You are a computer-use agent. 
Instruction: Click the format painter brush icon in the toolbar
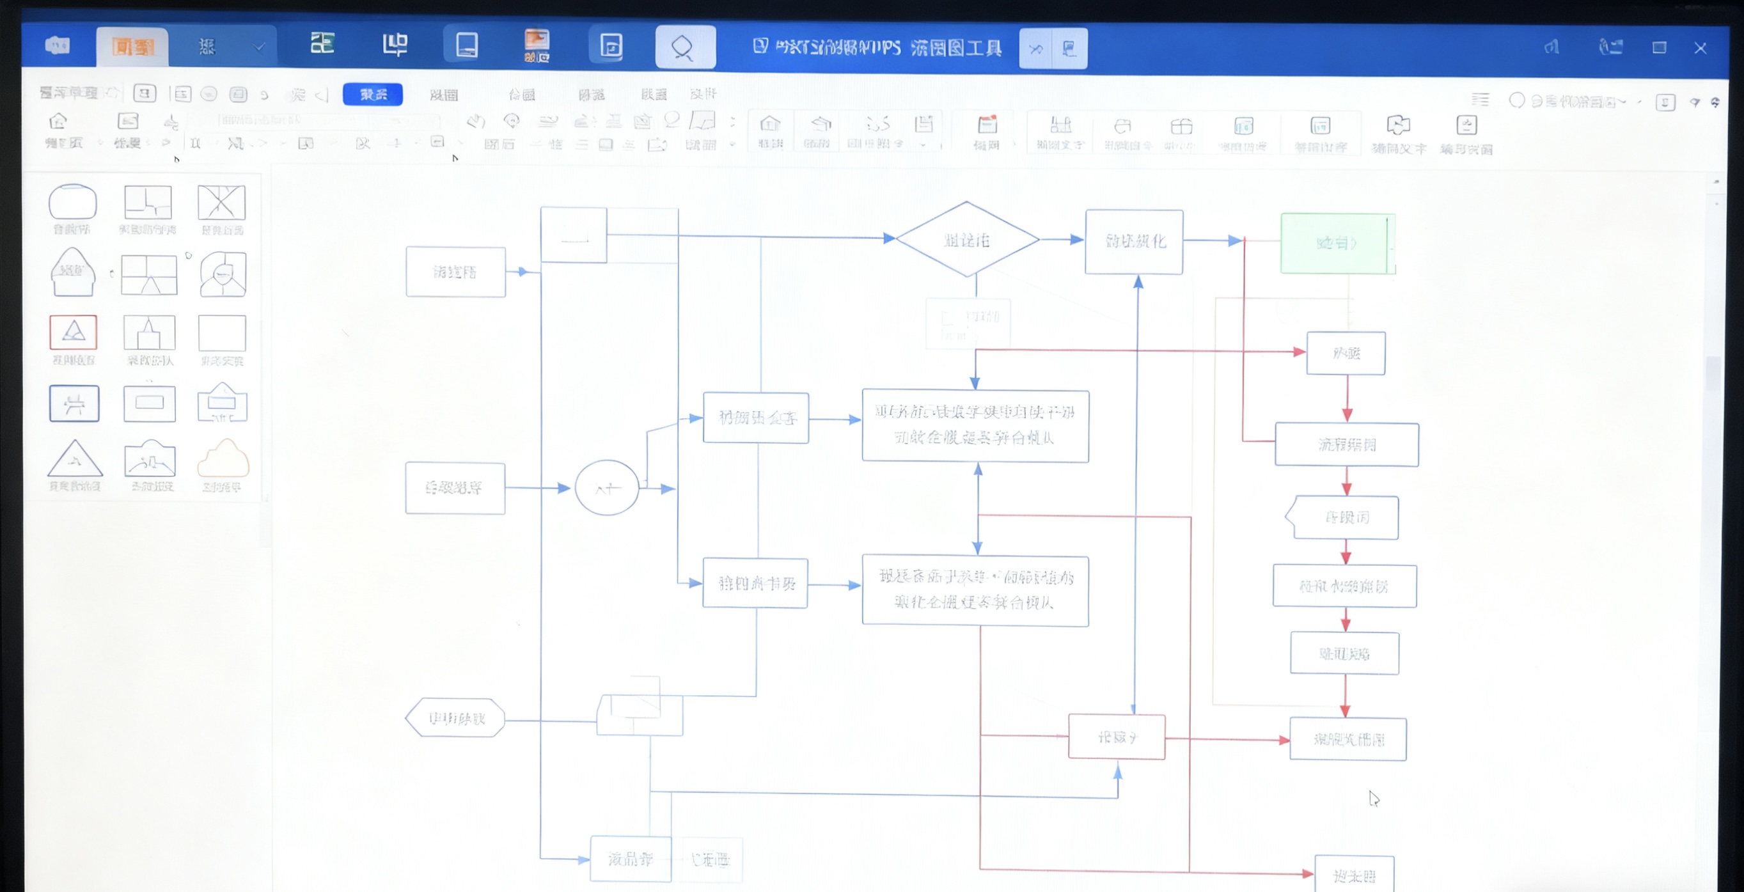click(173, 123)
